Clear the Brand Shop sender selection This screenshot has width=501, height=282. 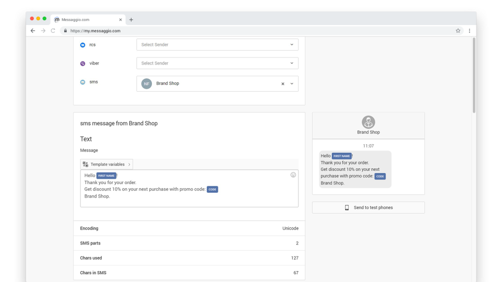coord(283,83)
